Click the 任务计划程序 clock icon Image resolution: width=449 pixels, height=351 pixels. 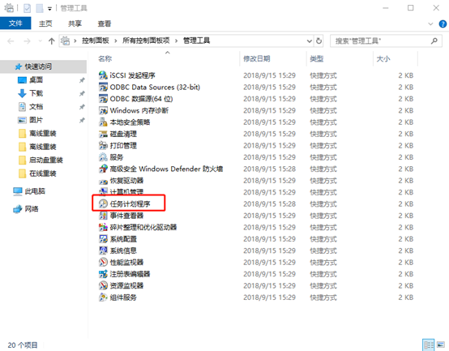(x=103, y=203)
